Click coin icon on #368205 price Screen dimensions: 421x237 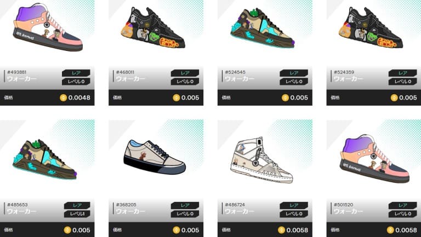pyautogui.click(x=176, y=230)
